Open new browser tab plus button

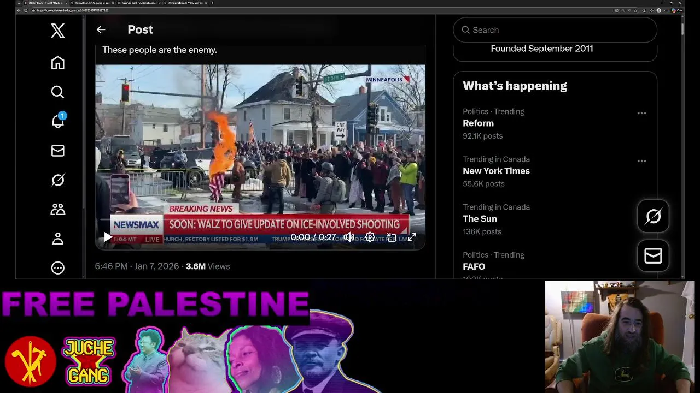212,3
